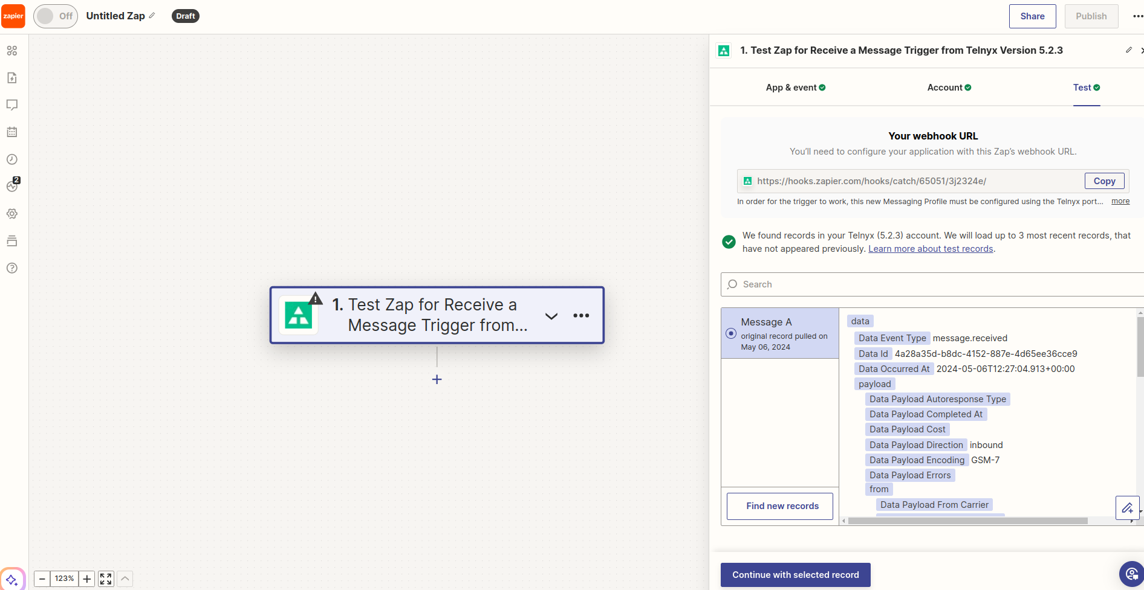Copy the webhook URL

tap(1104, 181)
